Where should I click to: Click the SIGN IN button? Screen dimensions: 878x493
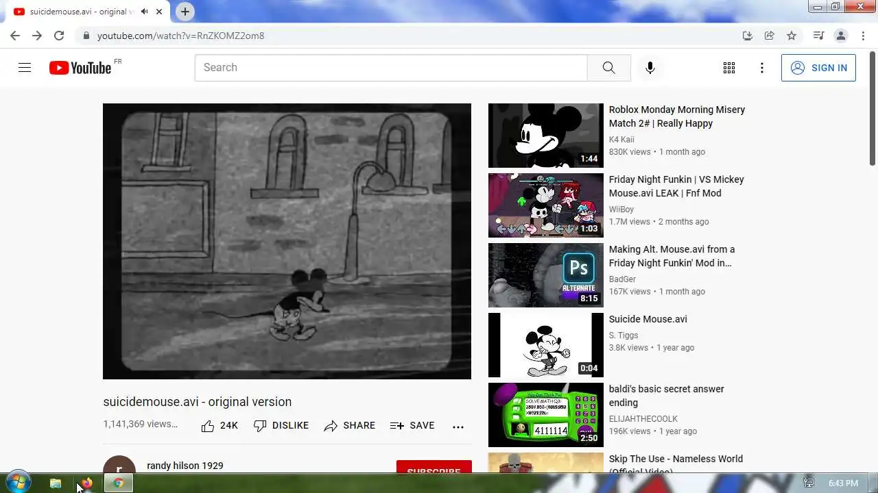point(818,68)
